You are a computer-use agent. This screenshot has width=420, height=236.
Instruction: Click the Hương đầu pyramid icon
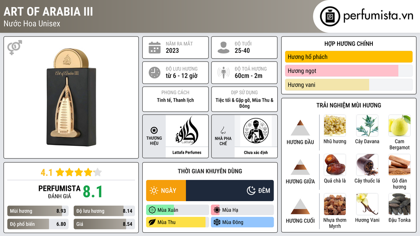tap(300, 128)
